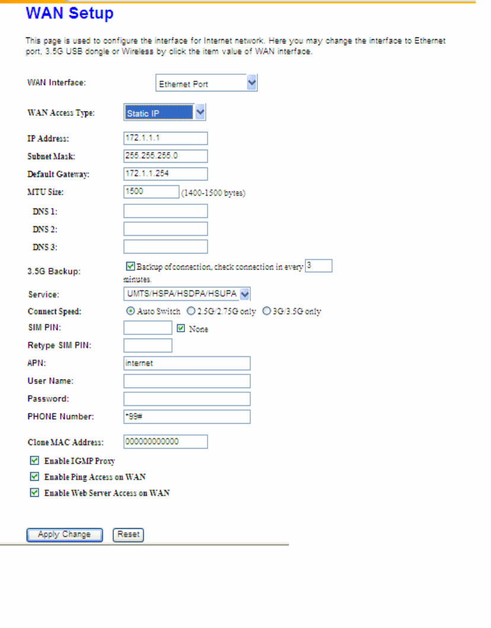Click the Retype SIM PIN field
491x628 pixels.
click(148, 345)
